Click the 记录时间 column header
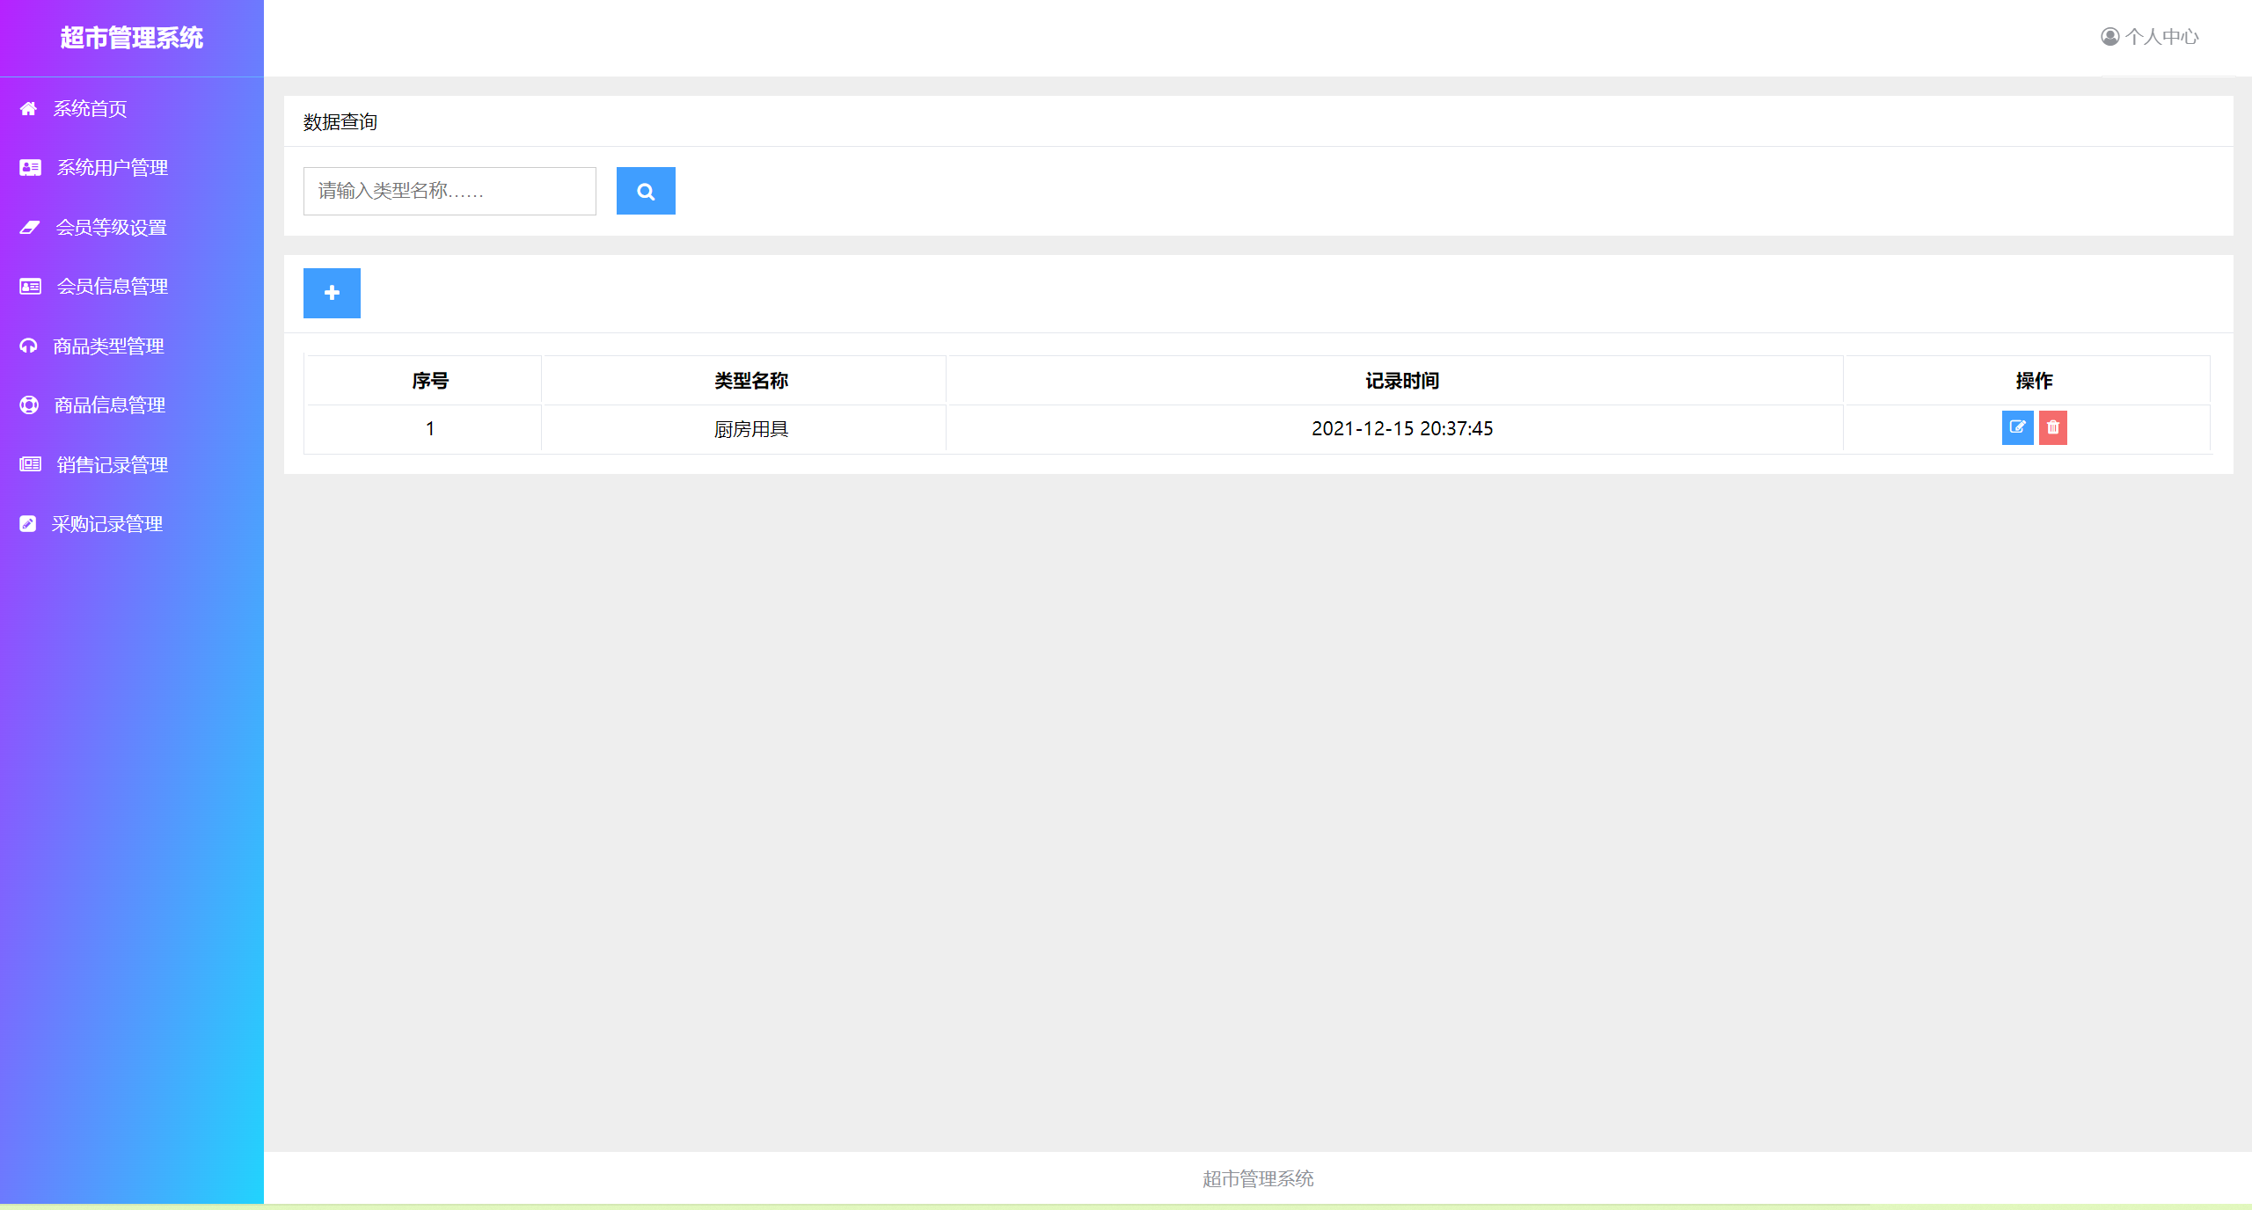The height and width of the screenshot is (1210, 2252). pos(1401,381)
